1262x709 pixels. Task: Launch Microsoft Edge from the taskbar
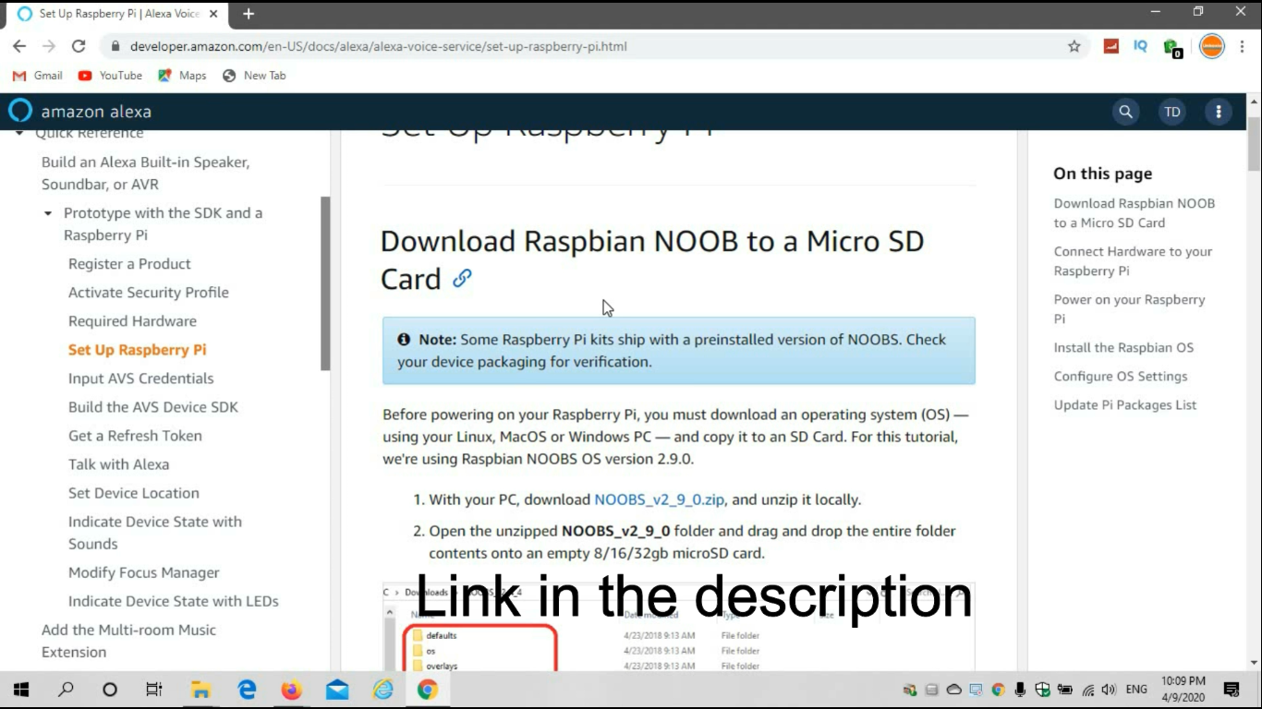(247, 690)
